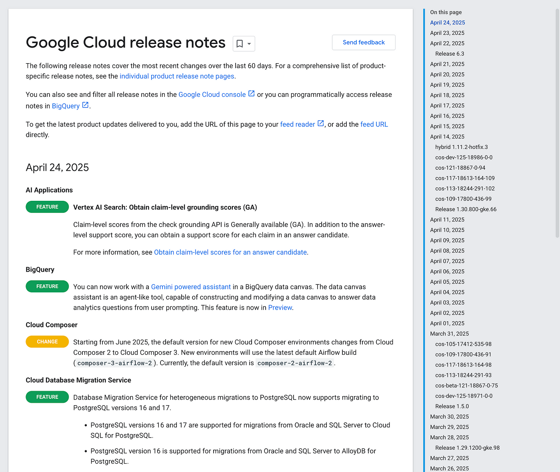Click the external link icon after Google Cloud console
The height and width of the screenshot is (472, 560).
[252, 93]
